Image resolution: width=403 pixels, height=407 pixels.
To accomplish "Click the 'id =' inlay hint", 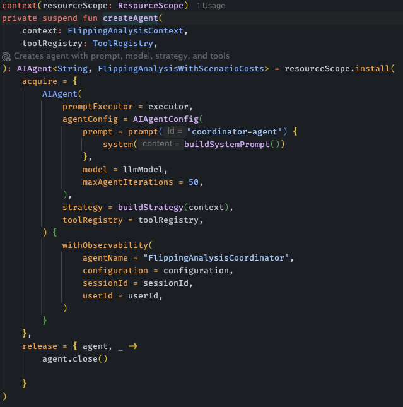I will click(x=175, y=131).
